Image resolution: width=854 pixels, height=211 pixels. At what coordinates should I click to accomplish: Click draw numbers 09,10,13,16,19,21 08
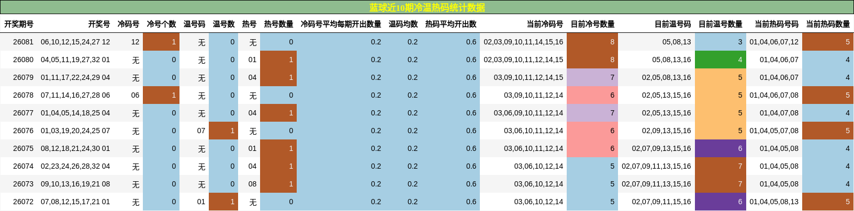pos(75,184)
